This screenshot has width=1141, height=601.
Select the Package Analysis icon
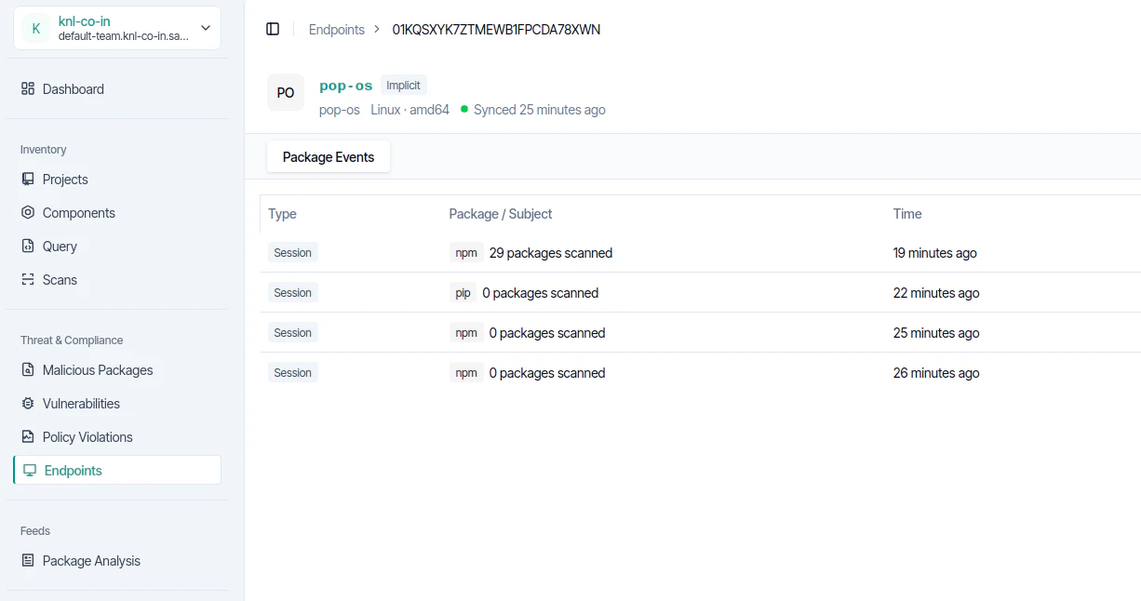click(28, 561)
